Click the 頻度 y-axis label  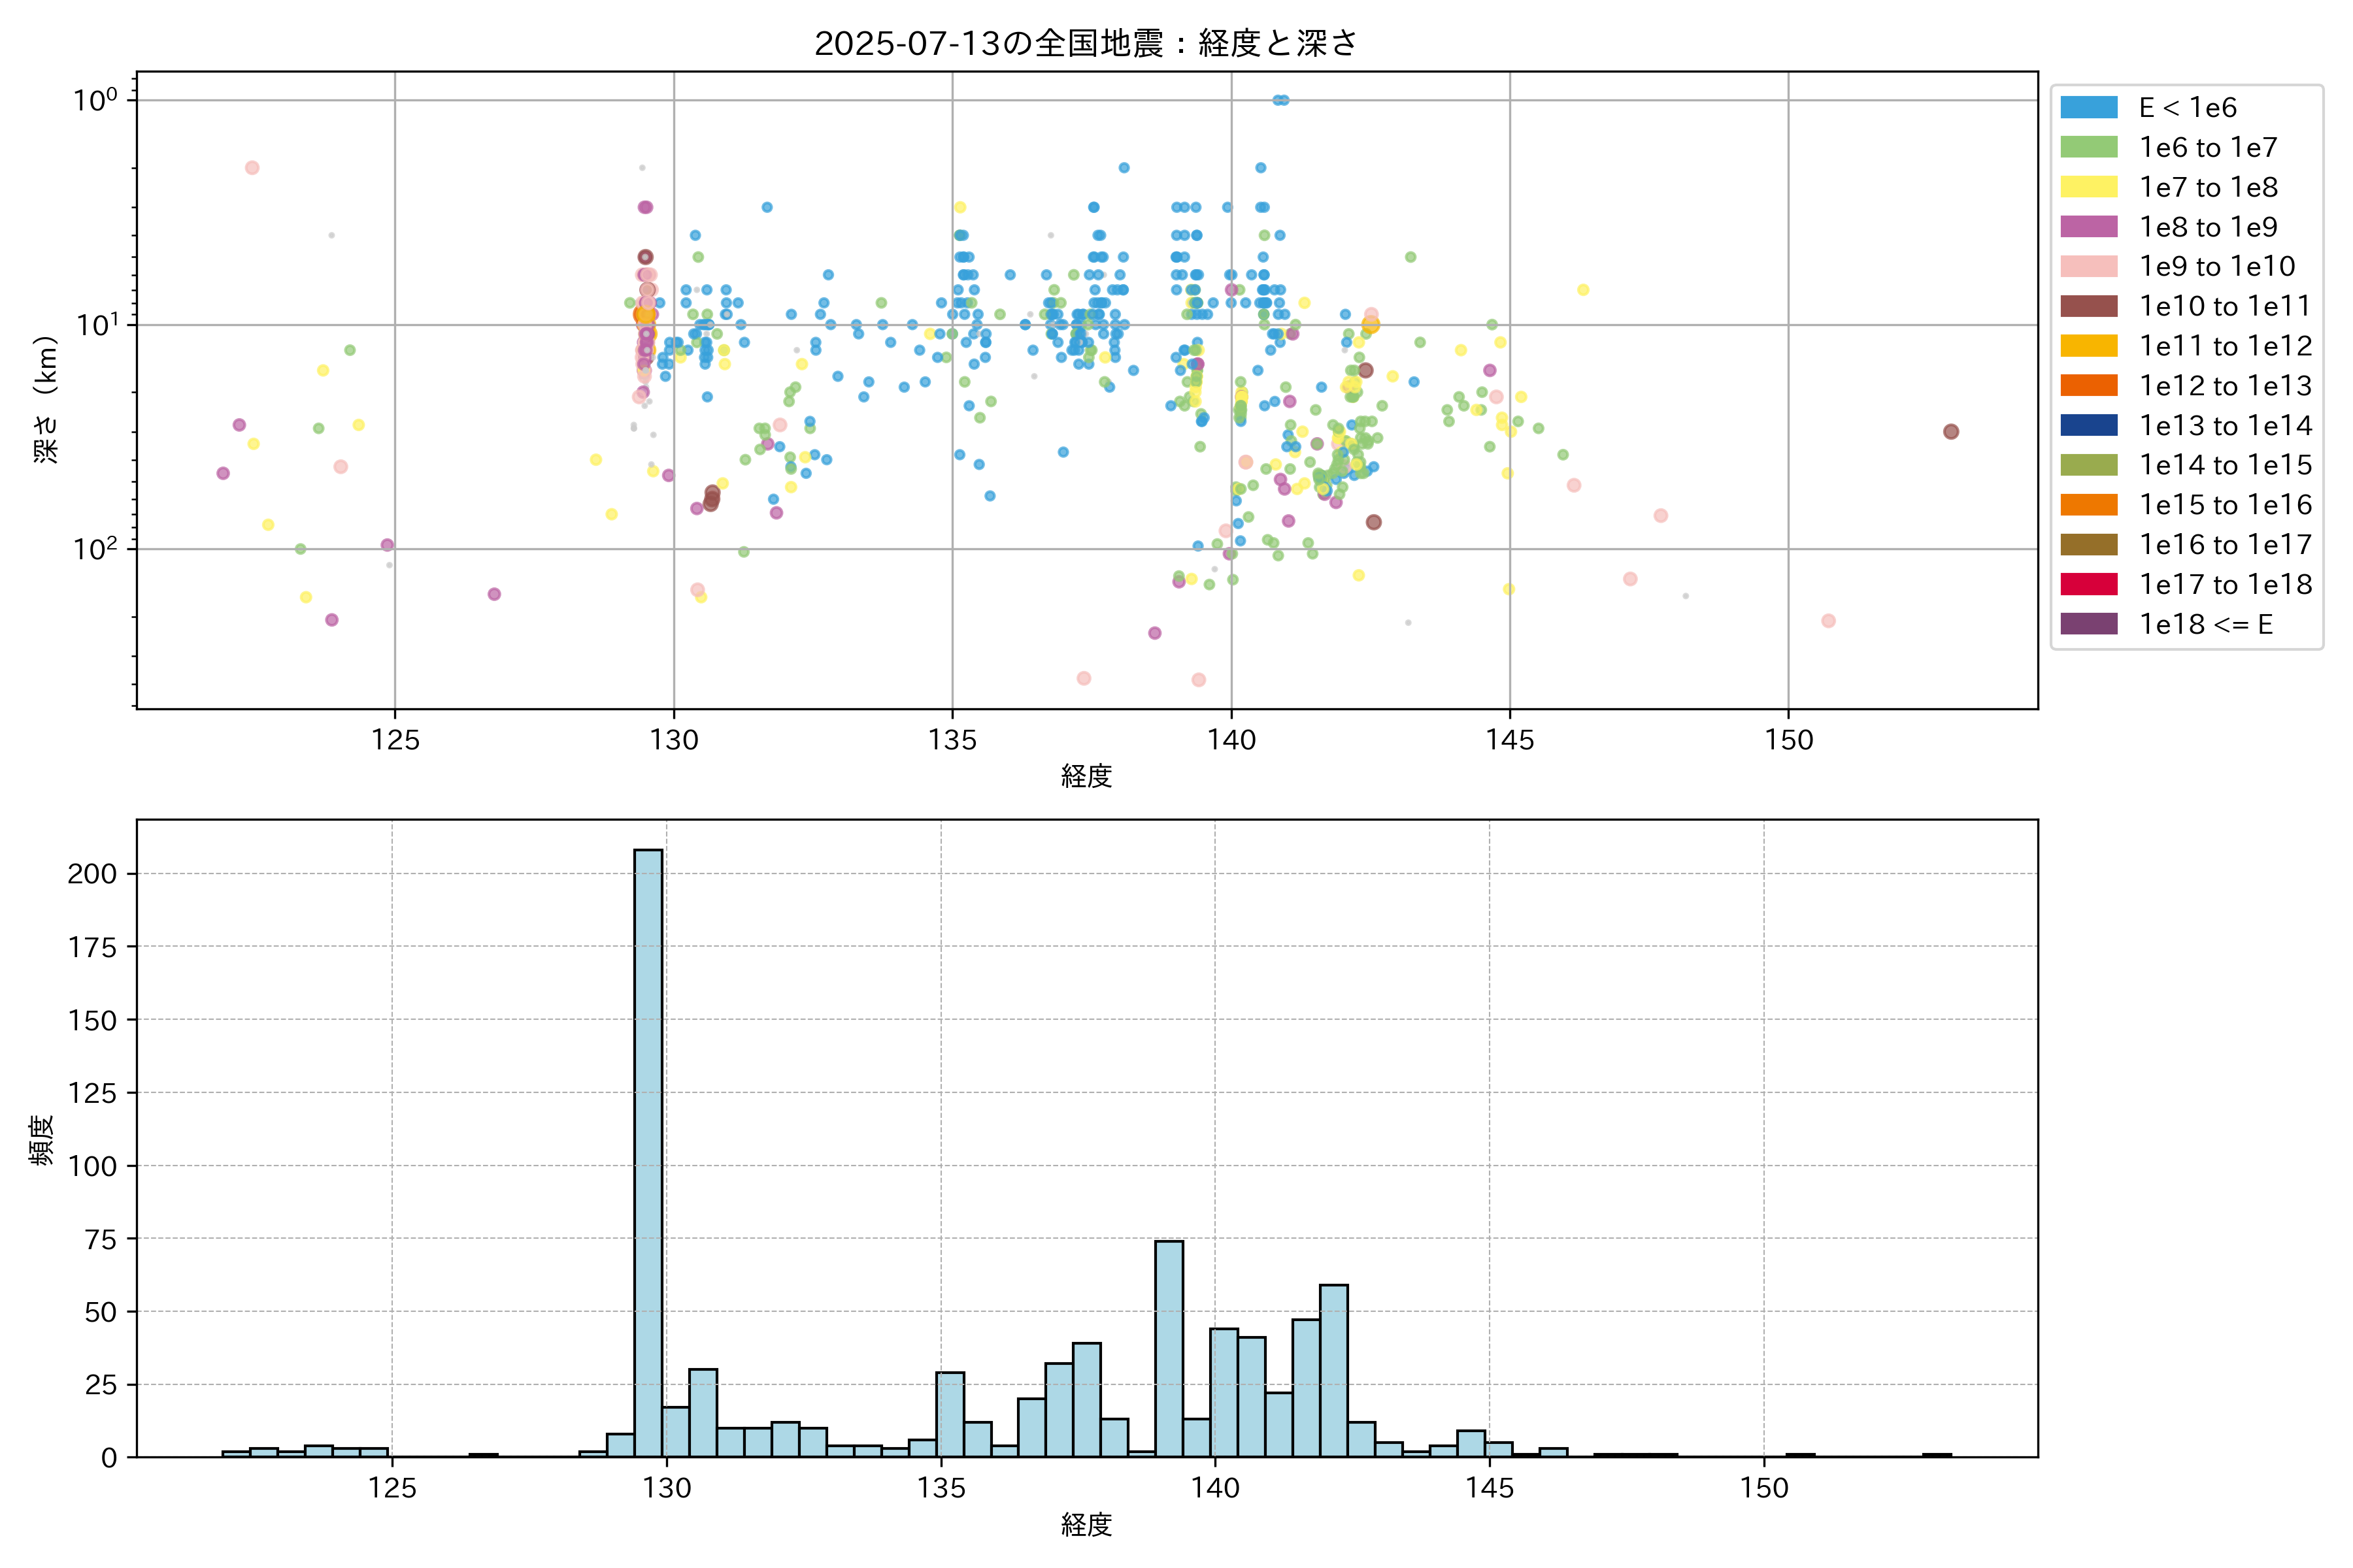click(42, 1139)
